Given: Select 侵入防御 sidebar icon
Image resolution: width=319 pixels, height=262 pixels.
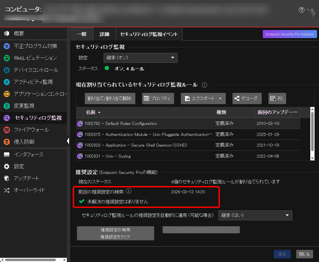Looking at the screenshot, I should (x=7, y=142).
